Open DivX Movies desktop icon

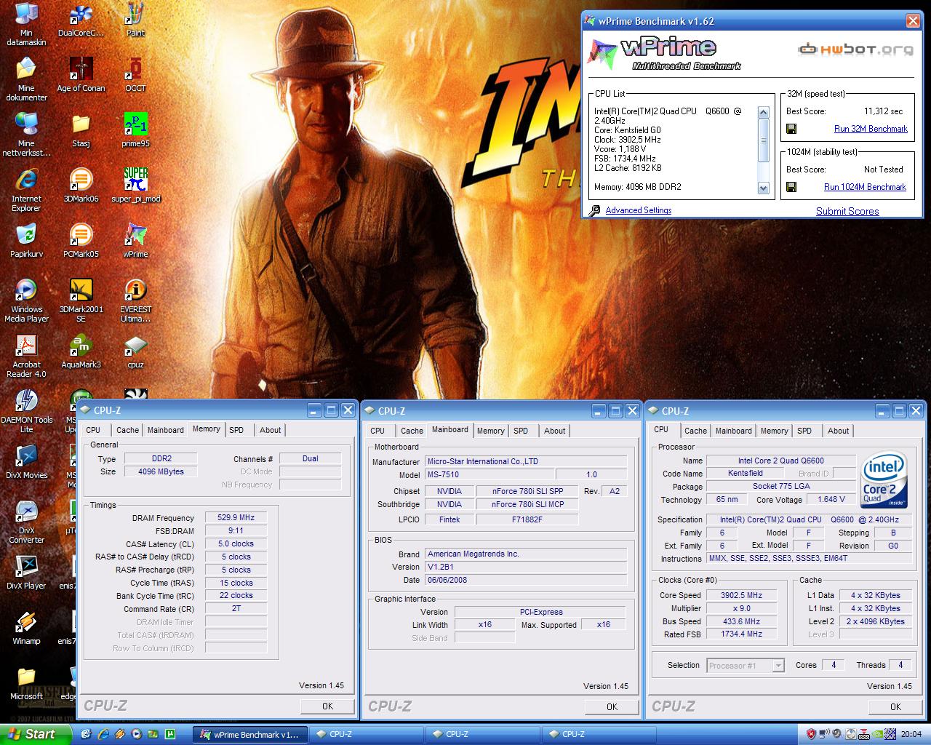point(26,462)
